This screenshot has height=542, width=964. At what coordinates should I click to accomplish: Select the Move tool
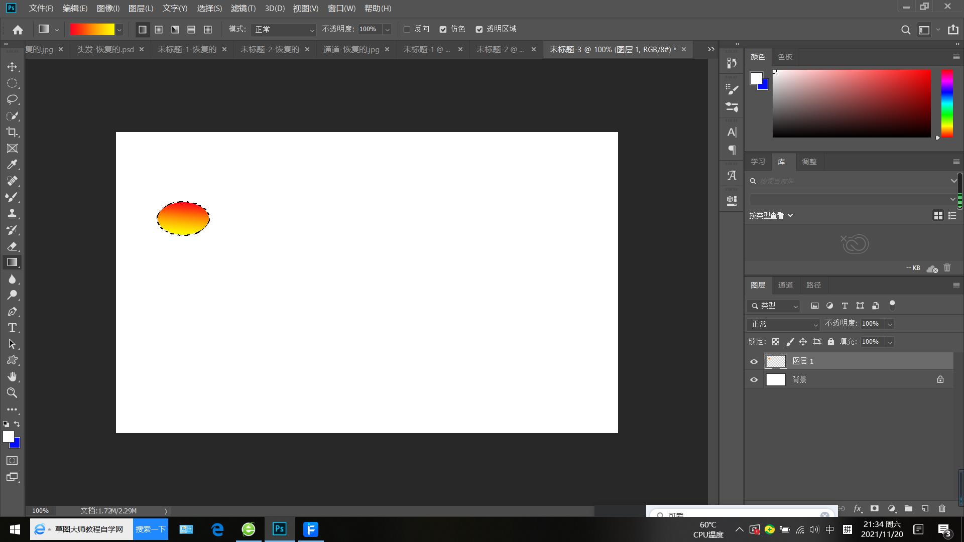tap(12, 67)
